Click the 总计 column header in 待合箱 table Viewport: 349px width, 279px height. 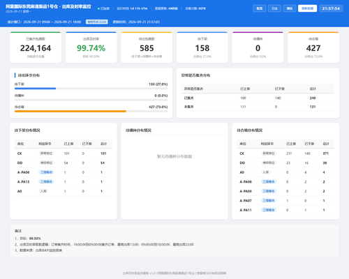pos(326,144)
